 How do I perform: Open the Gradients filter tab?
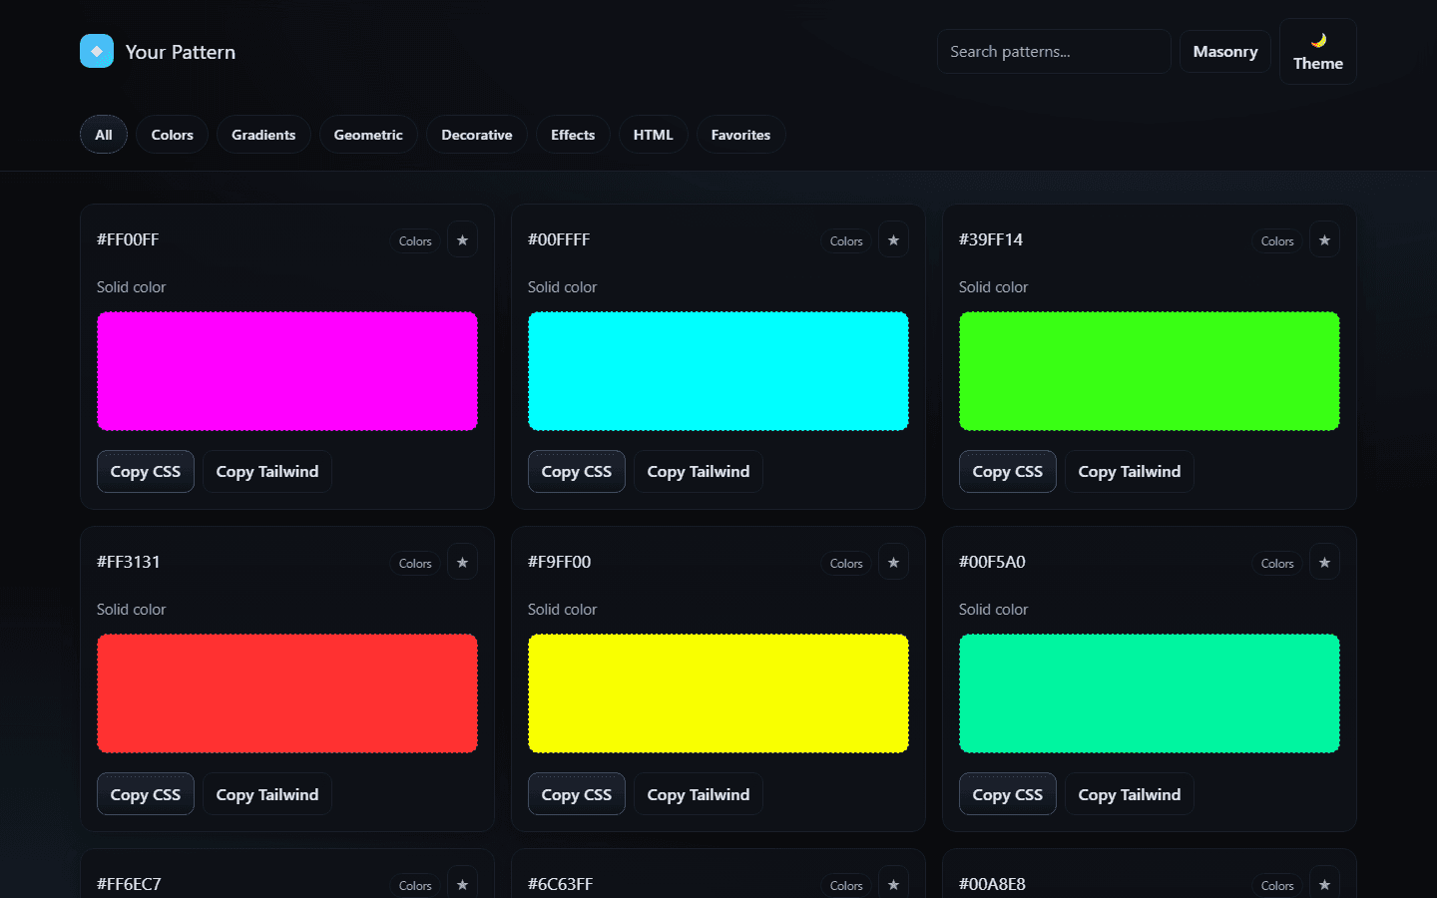coord(263,134)
